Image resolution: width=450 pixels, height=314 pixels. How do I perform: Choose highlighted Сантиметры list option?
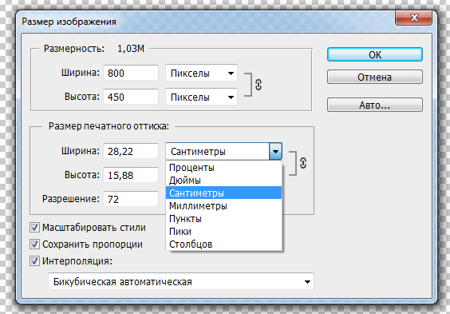point(224,193)
